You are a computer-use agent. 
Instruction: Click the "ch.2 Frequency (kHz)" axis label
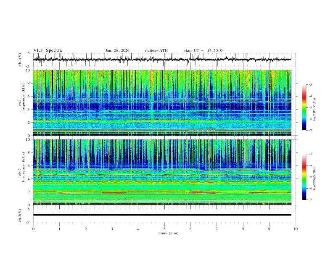22,172
